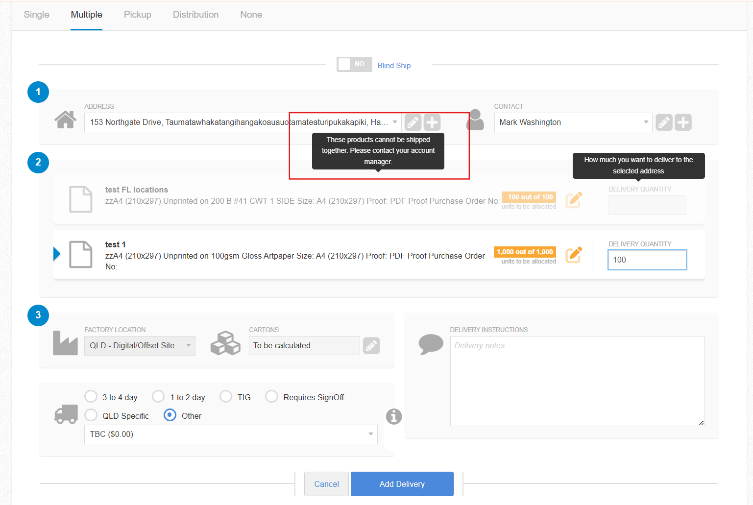Click document icon of test 1 product
Image resolution: width=753 pixels, height=505 pixels.
pyautogui.click(x=80, y=254)
